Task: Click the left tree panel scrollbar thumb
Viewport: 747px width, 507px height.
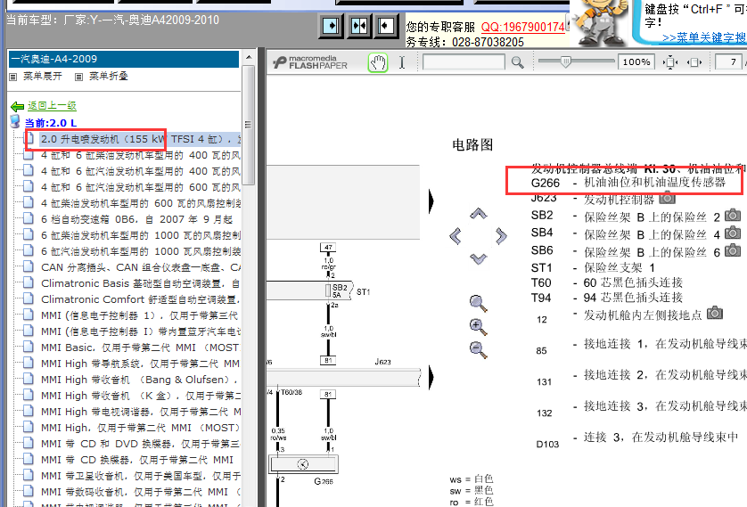Action: (x=248, y=125)
